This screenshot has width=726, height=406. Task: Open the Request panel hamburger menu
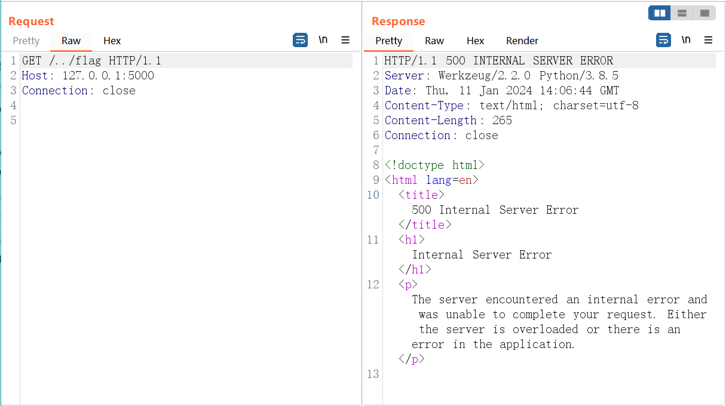click(345, 40)
